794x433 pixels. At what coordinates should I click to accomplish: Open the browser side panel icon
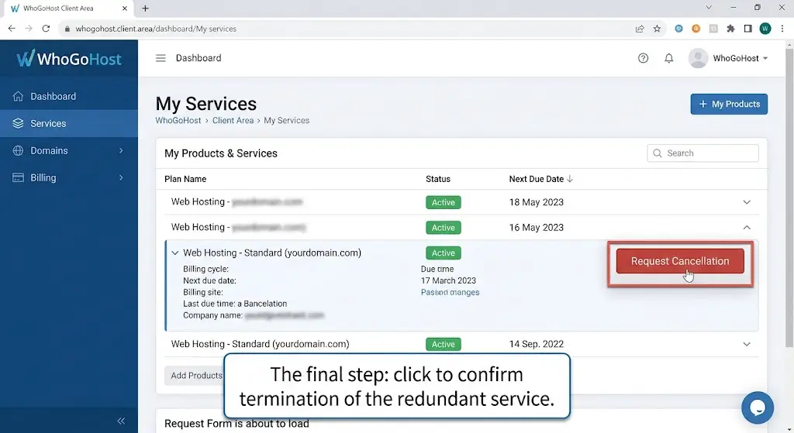coord(747,29)
